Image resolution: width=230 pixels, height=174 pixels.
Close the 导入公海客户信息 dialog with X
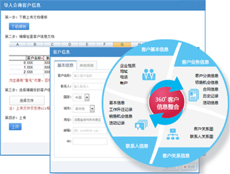pyautogui.click(x=200, y=6)
